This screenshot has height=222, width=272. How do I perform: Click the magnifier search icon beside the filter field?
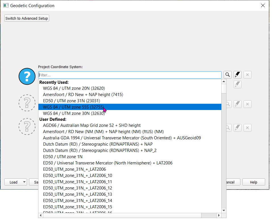pyautogui.click(x=228, y=75)
